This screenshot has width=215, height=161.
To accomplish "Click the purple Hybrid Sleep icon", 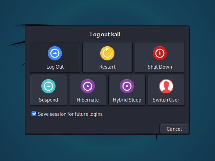I will pyautogui.click(x=127, y=86).
